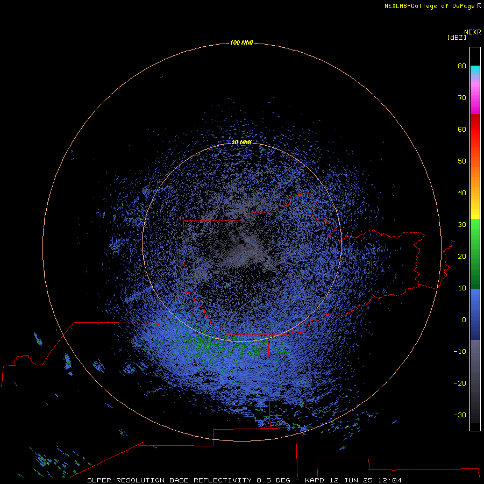The height and width of the screenshot is (484, 484).
Task: Click the 50 value on the dBZ scale
Action: [x=462, y=161]
